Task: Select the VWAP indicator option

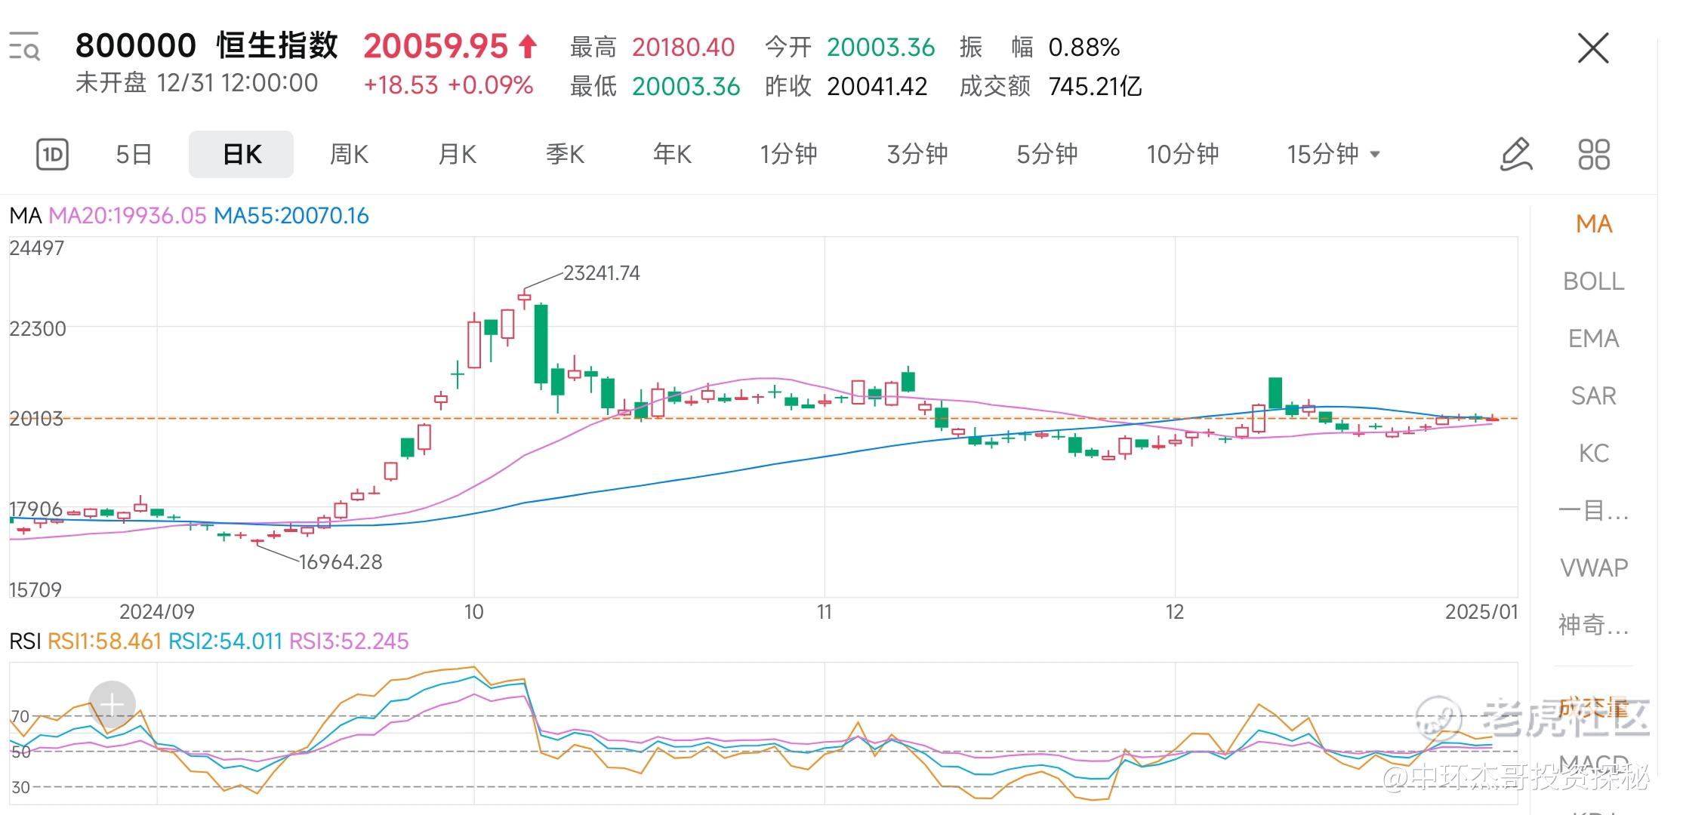Action: click(x=1593, y=567)
